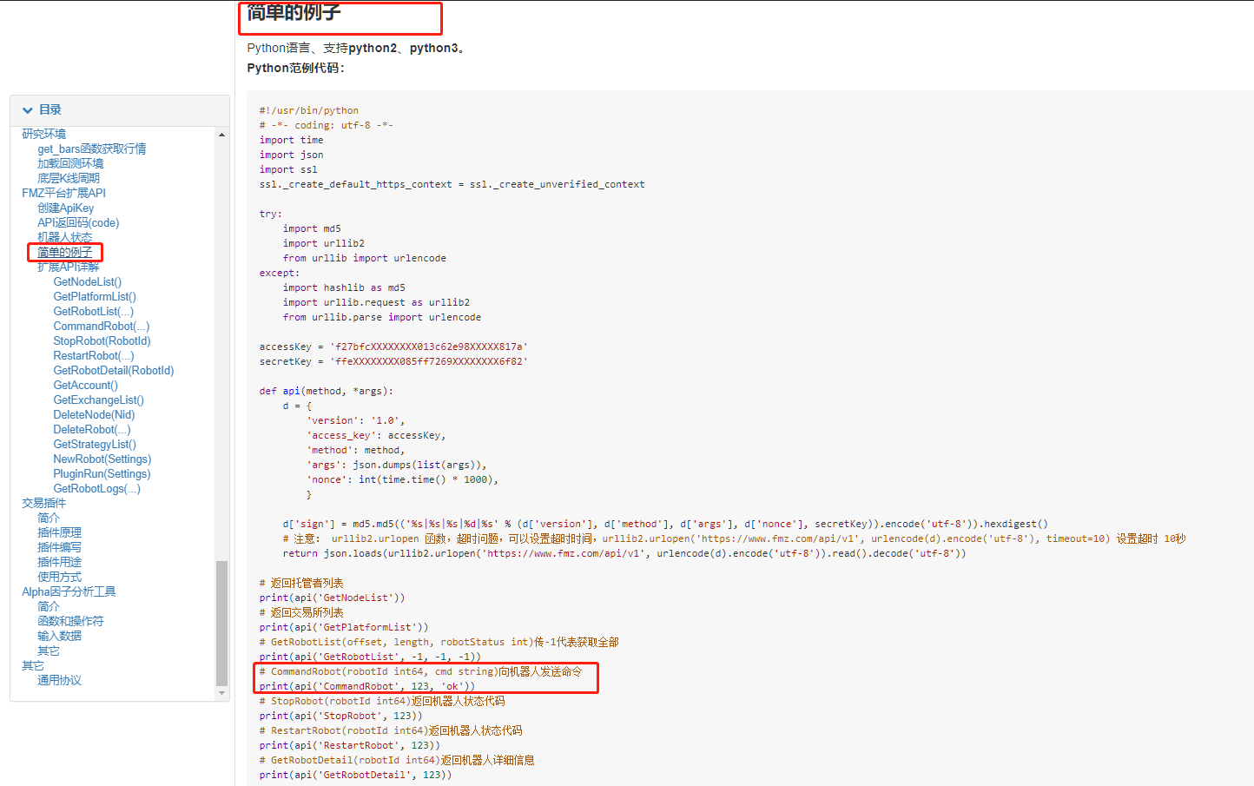Go to GetRobotList(...) reference
1254x786 pixels.
click(x=94, y=311)
